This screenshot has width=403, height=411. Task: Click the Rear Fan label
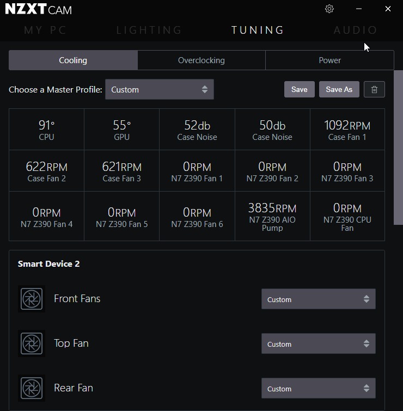(74, 388)
